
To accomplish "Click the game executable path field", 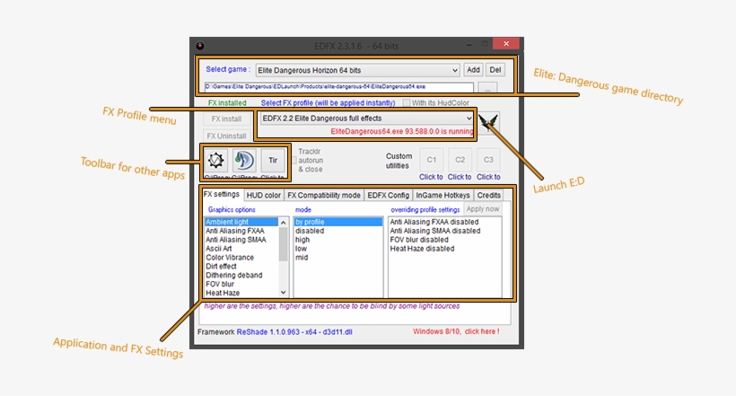I will point(339,87).
